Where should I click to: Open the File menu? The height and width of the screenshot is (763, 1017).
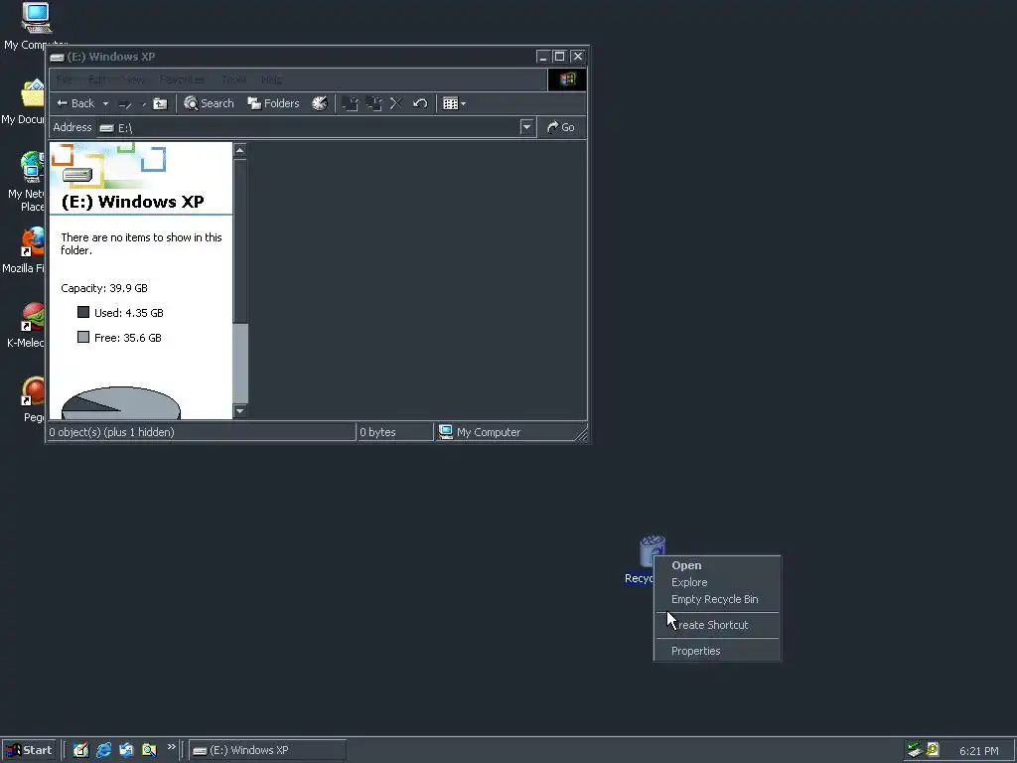tap(65, 79)
